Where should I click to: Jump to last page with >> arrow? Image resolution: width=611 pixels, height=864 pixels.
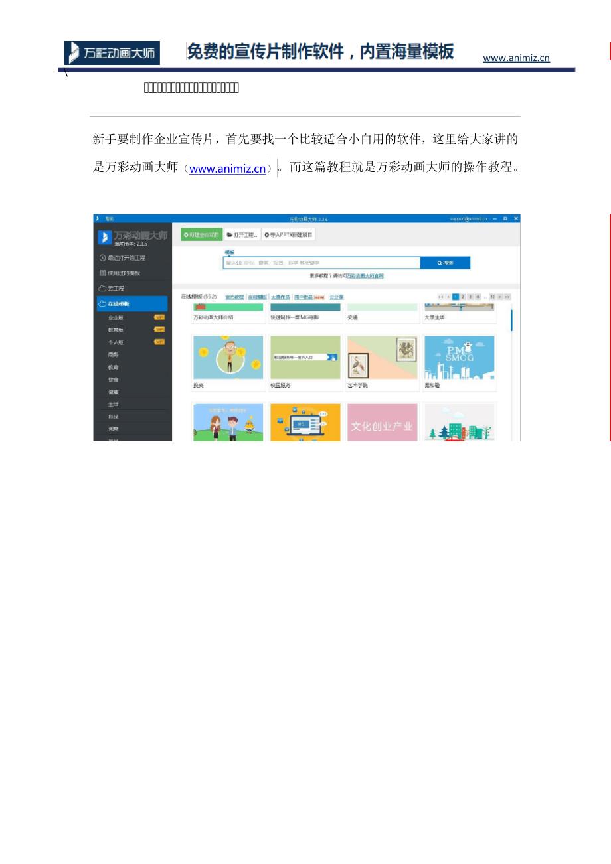pos(507,297)
